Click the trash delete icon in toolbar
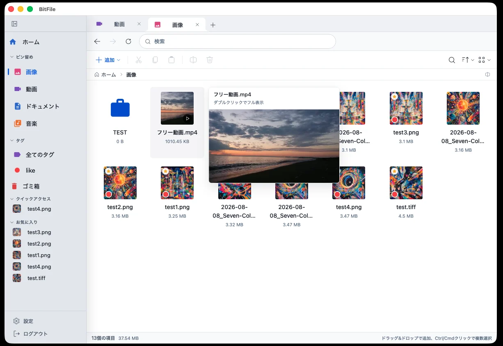Image resolution: width=503 pixels, height=346 pixels. click(x=210, y=60)
